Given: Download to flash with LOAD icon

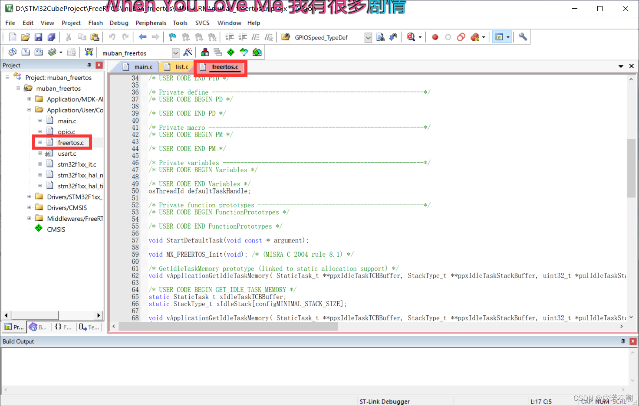Looking at the screenshot, I should pos(89,52).
